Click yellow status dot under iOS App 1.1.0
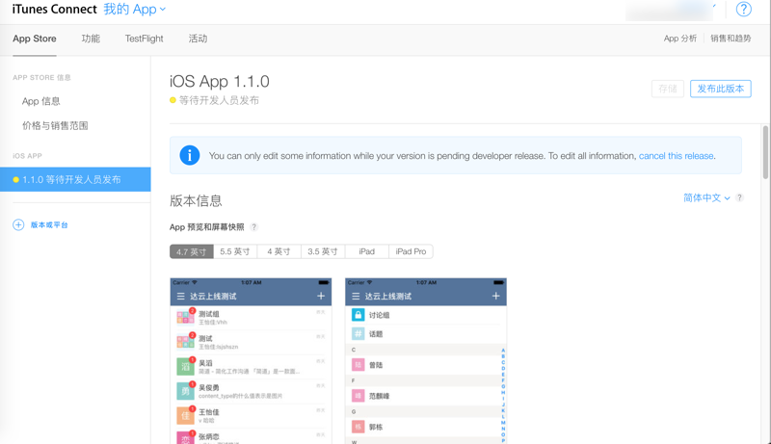The height and width of the screenshot is (444, 771). tap(173, 100)
